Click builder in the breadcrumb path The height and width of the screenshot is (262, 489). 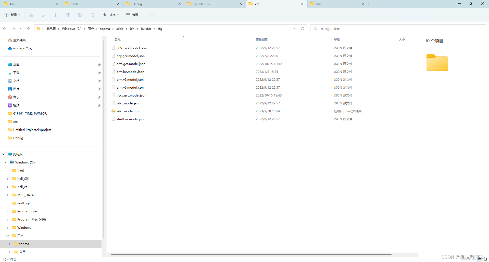pos(146,29)
